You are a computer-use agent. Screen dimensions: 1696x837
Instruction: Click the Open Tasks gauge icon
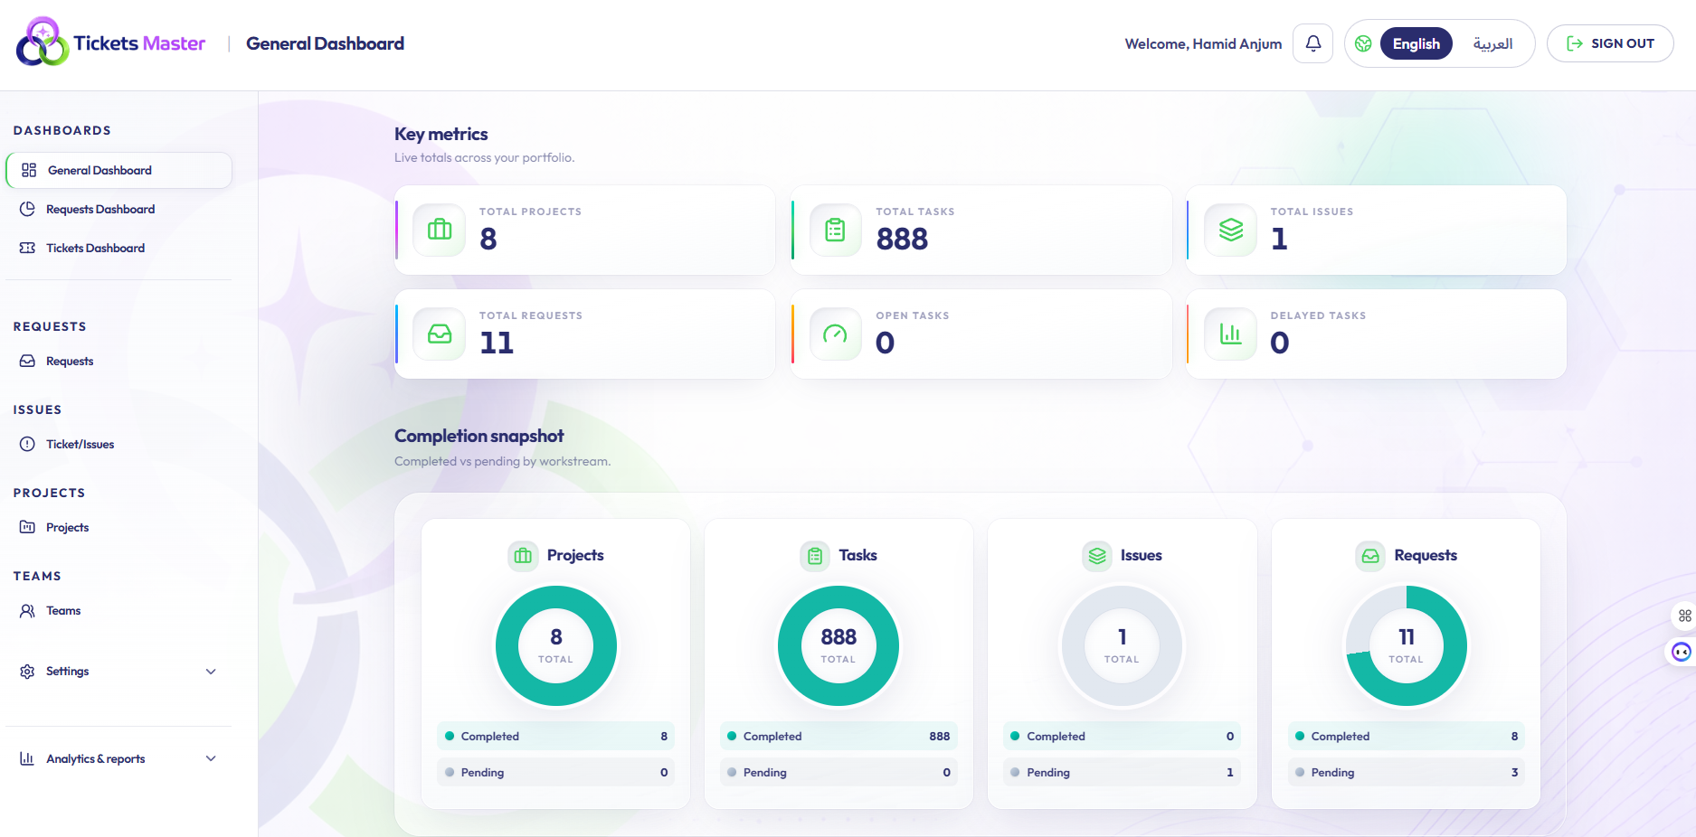point(835,334)
